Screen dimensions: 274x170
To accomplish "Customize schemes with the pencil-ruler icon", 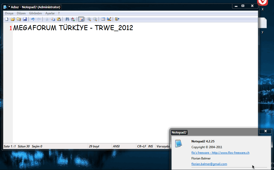I will [x=109, y=19].
